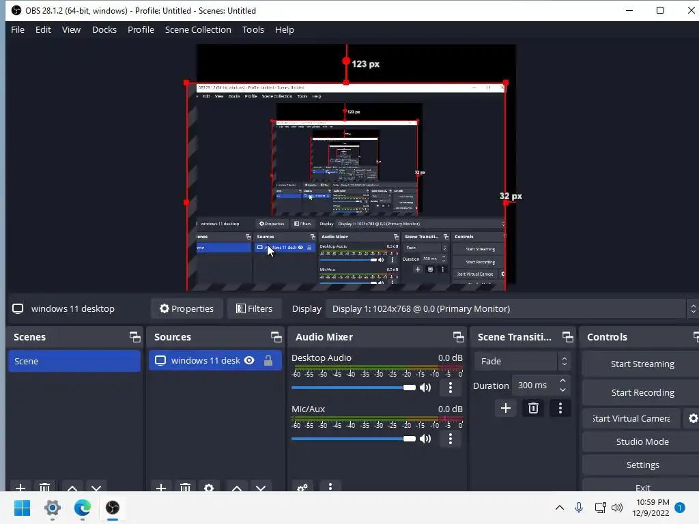Open the File menu
This screenshot has height=524, width=699.
tap(18, 30)
